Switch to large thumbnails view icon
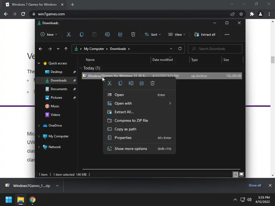 click(x=241, y=174)
